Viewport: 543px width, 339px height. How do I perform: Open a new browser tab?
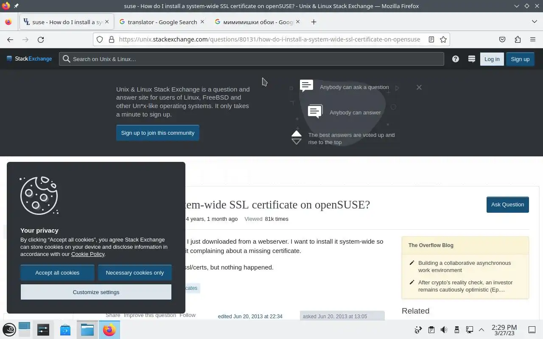(x=313, y=22)
